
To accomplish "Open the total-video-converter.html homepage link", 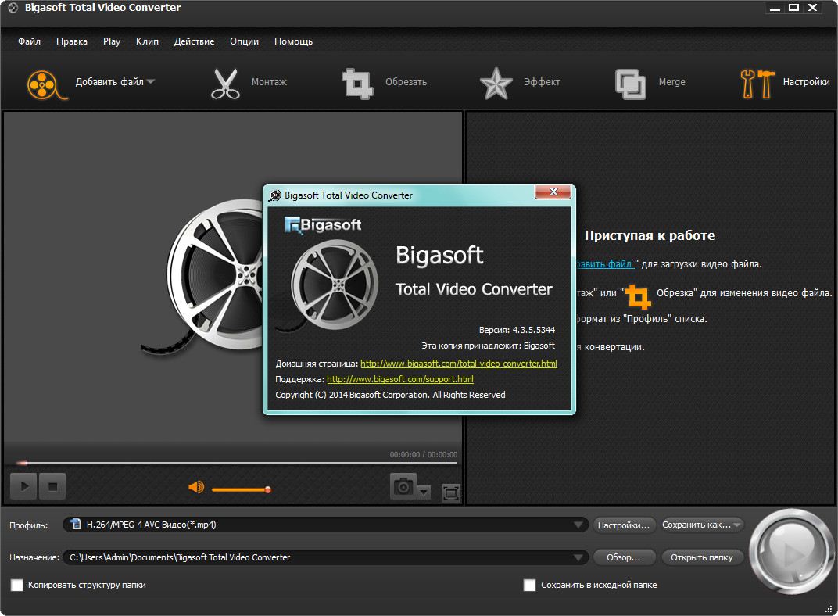I will (459, 364).
